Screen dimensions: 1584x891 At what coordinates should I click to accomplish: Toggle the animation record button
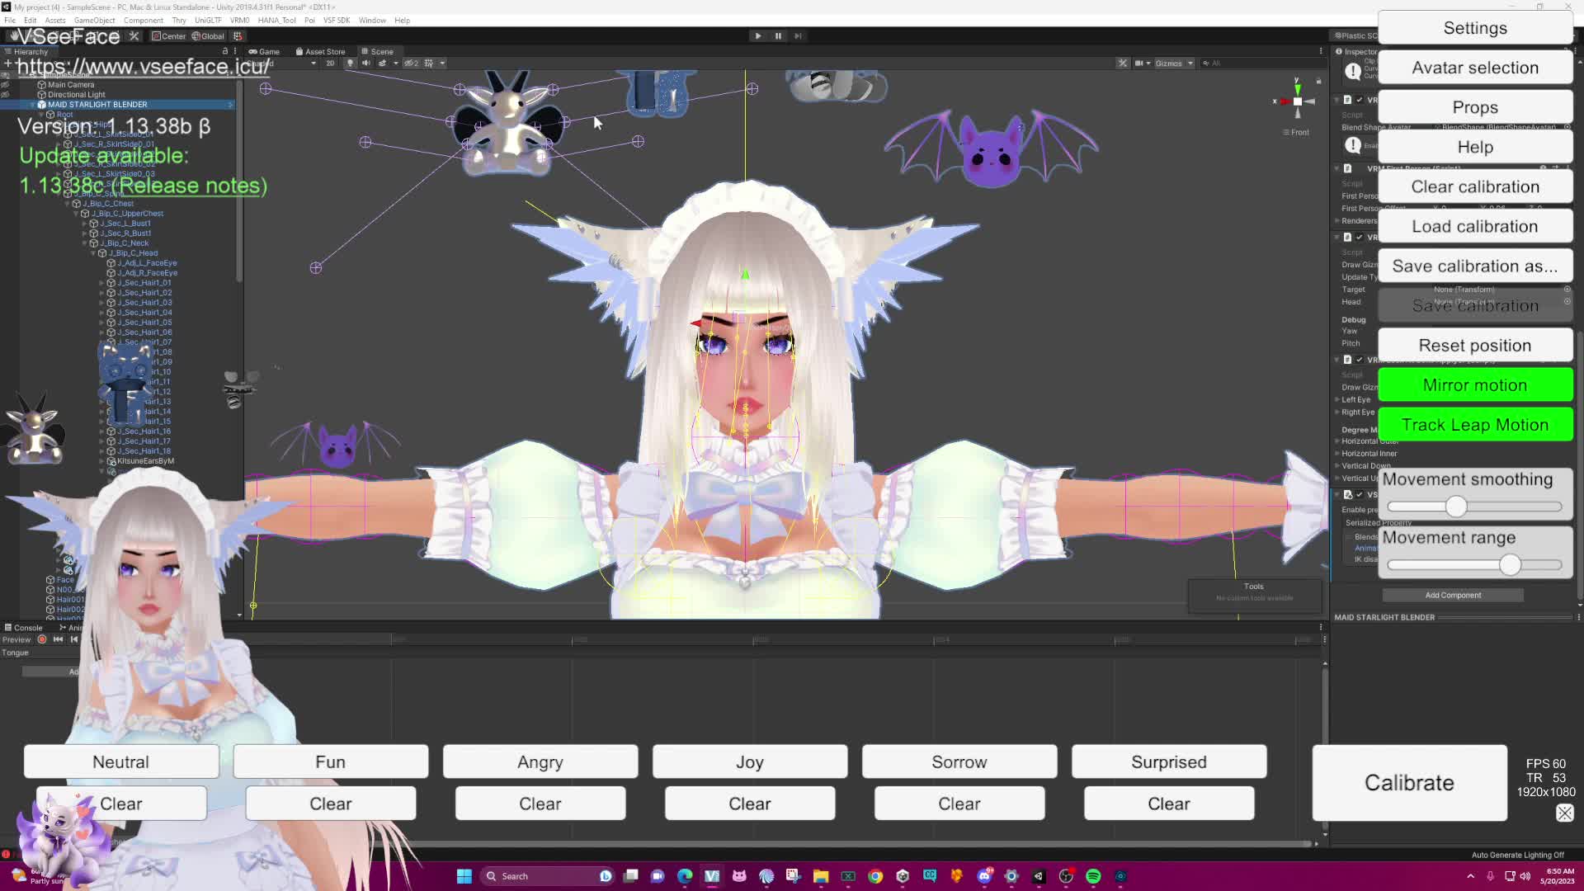(42, 639)
